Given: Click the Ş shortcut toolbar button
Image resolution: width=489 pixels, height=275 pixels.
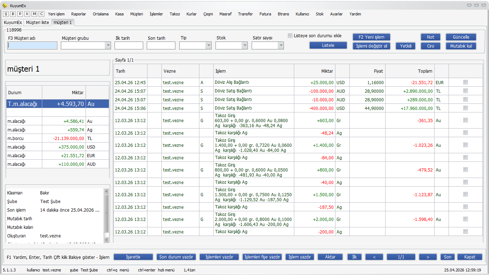Looking at the screenshot, I should (x=6, y=14).
